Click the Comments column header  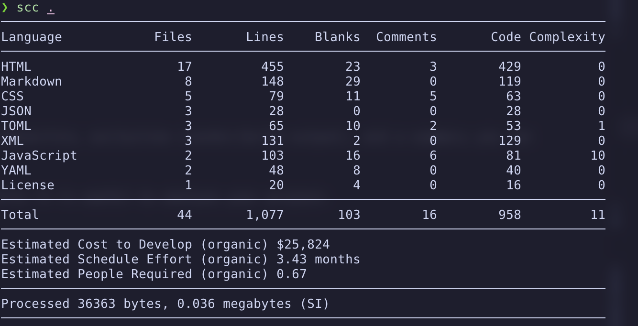click(x=406, y=37)
